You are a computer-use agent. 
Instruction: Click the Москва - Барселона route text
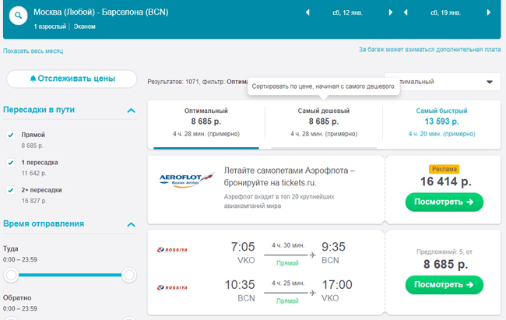[x=101, y=12]
